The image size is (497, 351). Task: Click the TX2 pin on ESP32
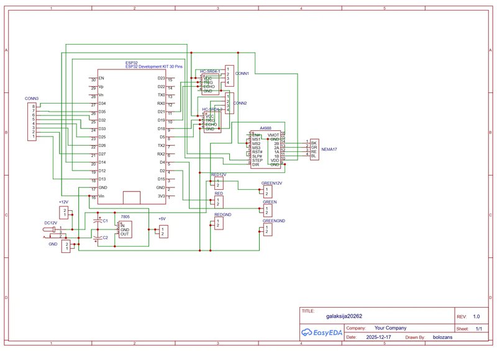click(x=162, y=146)
